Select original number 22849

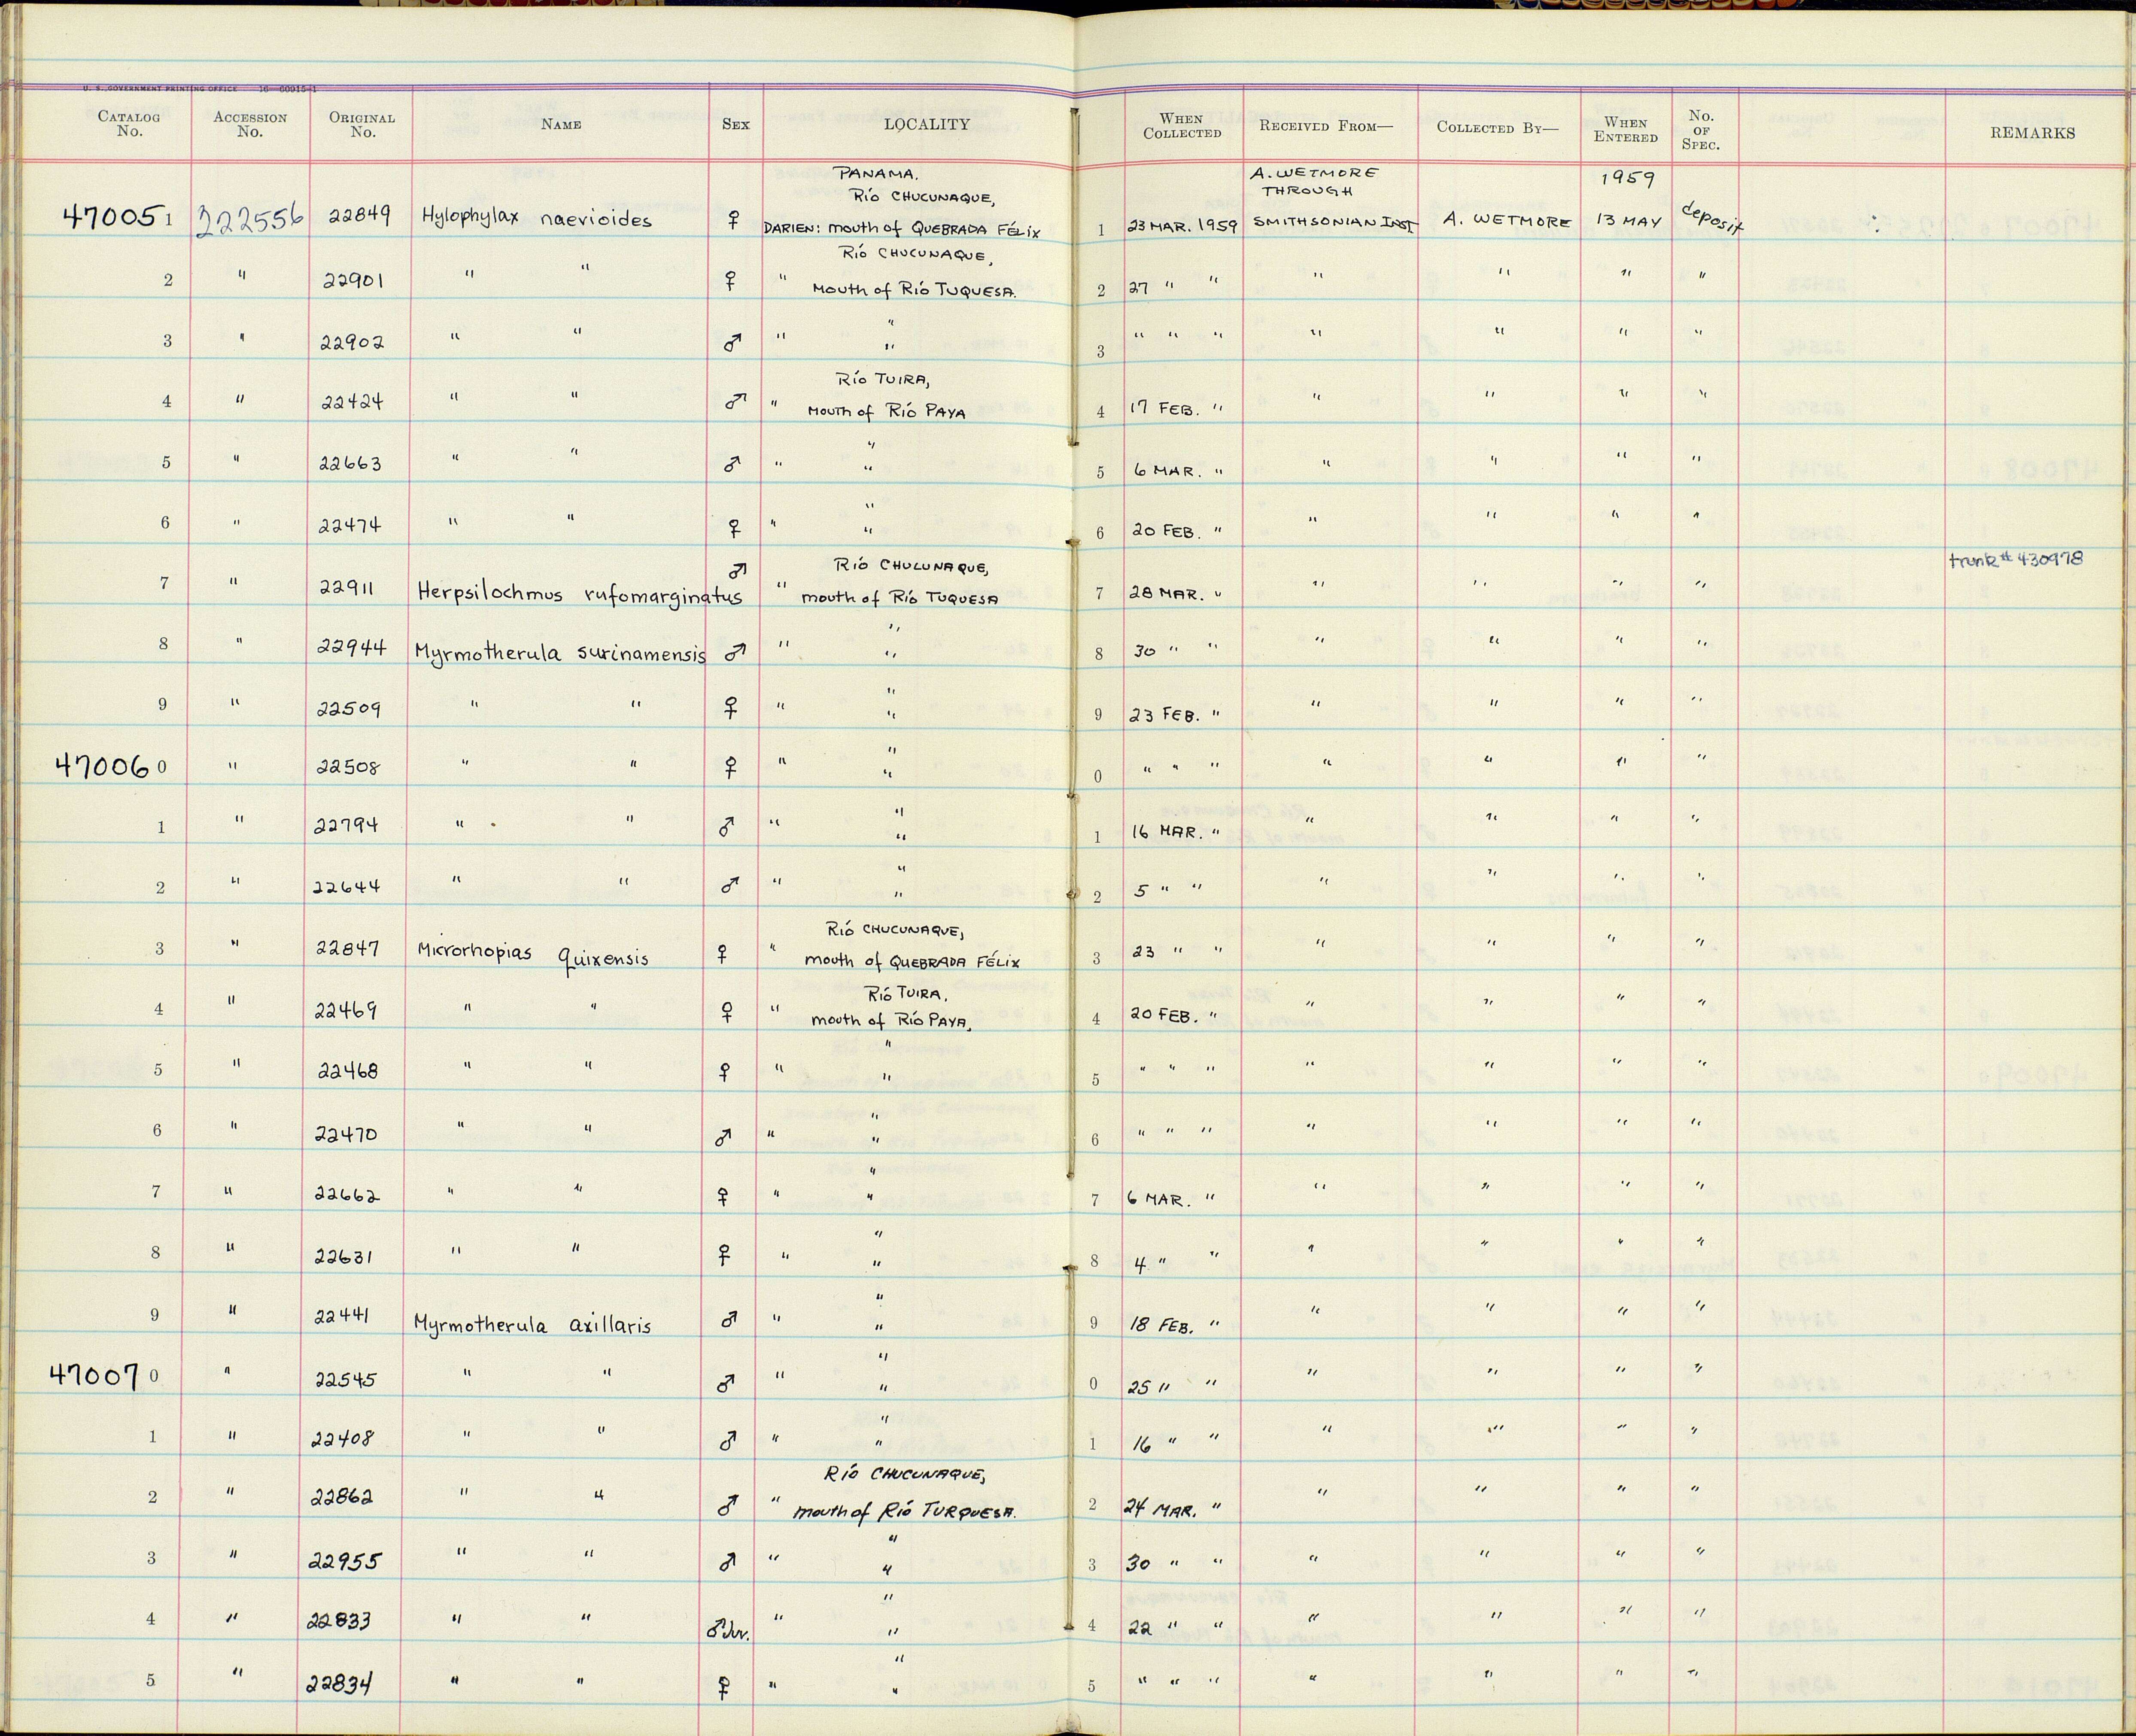tap(359, 215)
